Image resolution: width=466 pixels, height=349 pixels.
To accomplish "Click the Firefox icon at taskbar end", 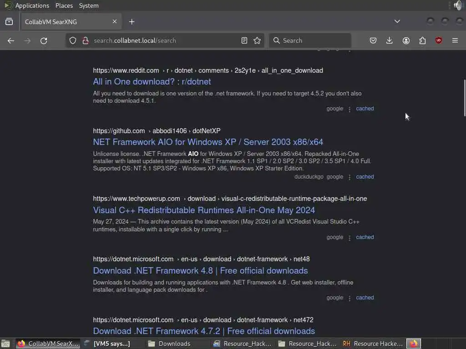I will [414, 344].
